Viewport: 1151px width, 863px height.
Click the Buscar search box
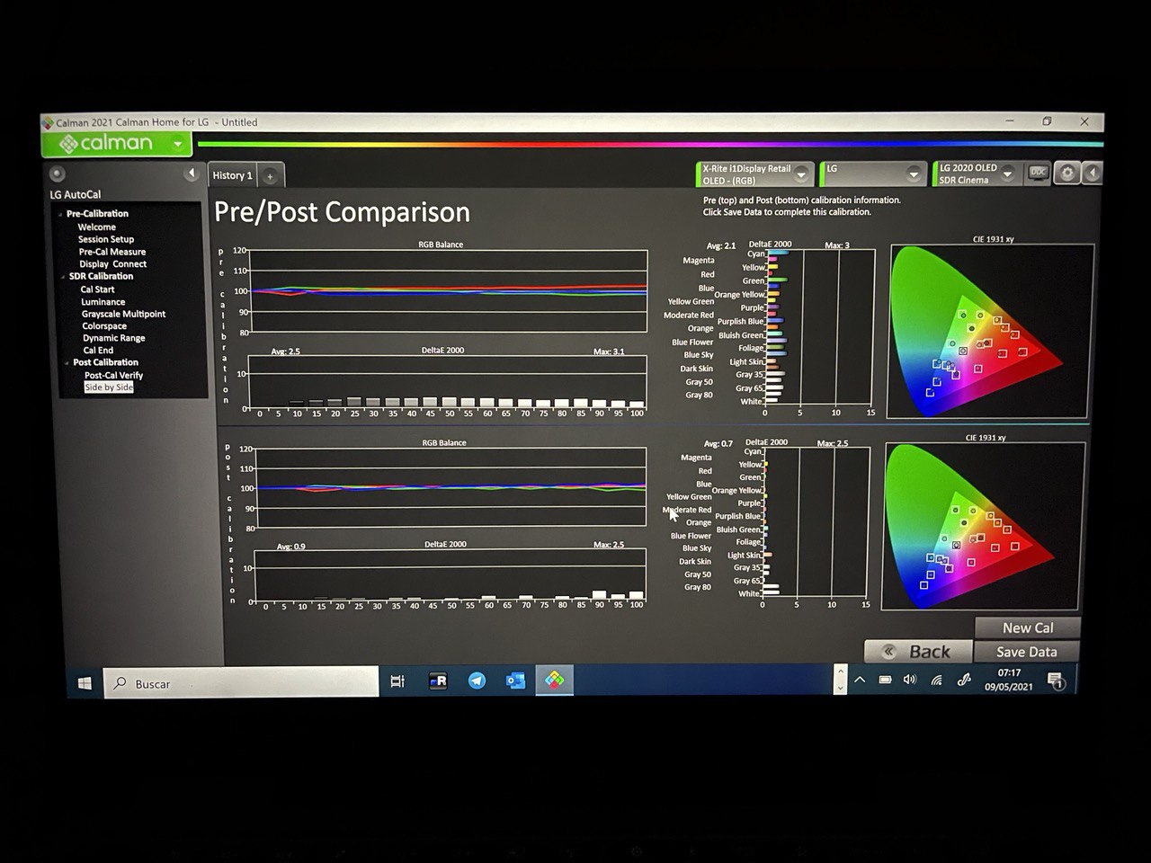[241, 683]
